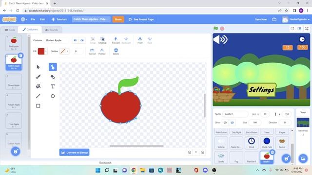Open Tutorials
Screen dimensions: 312x175
pos(59,19)
